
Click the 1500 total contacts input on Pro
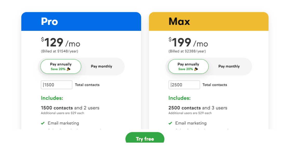pyautogui.click(x=56, y=85)
